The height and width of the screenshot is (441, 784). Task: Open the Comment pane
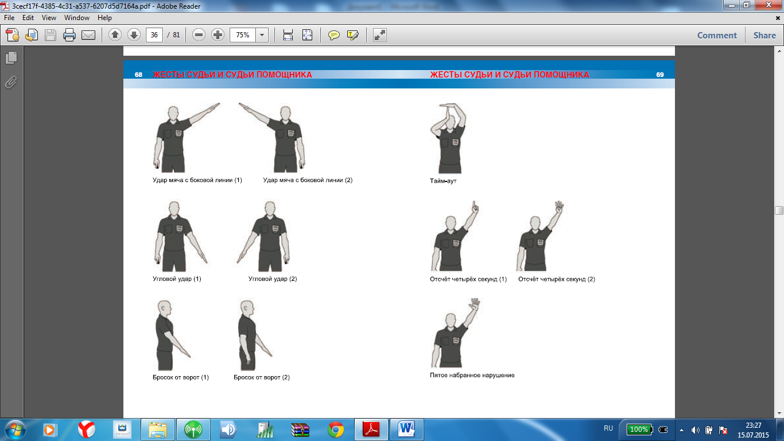[x=717, y=35]
